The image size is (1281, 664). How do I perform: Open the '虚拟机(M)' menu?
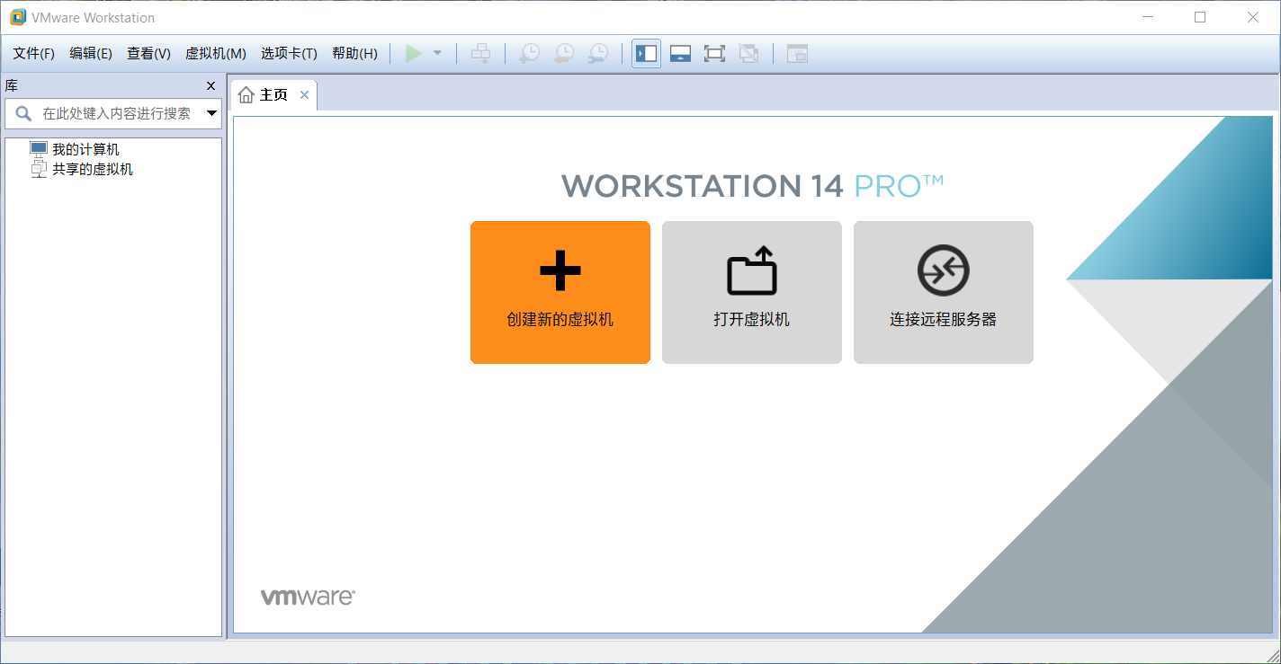tap(215, 53)
